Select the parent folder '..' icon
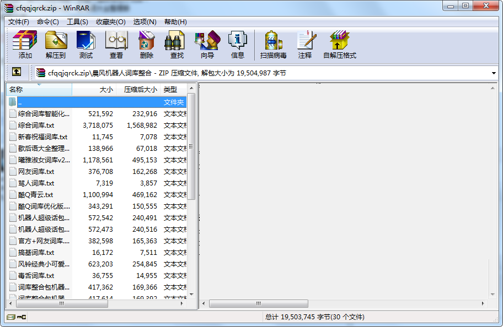 pyautogui.click(x=13, y=102)
